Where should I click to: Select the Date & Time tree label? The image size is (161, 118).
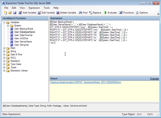(x=16, y=54)
